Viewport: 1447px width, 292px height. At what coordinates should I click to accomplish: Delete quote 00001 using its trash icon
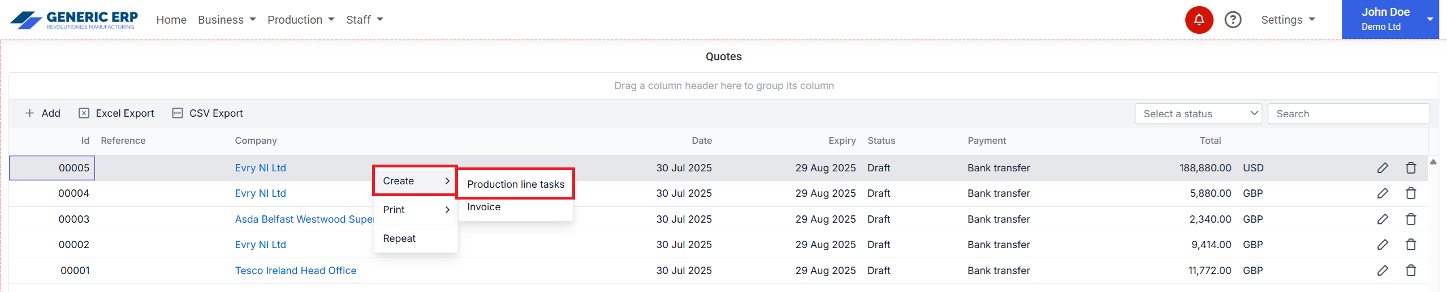pyautogui.click(x=1410, y=271)
